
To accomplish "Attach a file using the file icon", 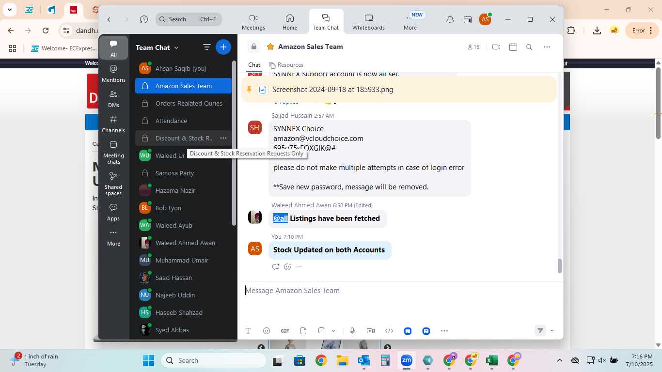I will 303,331.
